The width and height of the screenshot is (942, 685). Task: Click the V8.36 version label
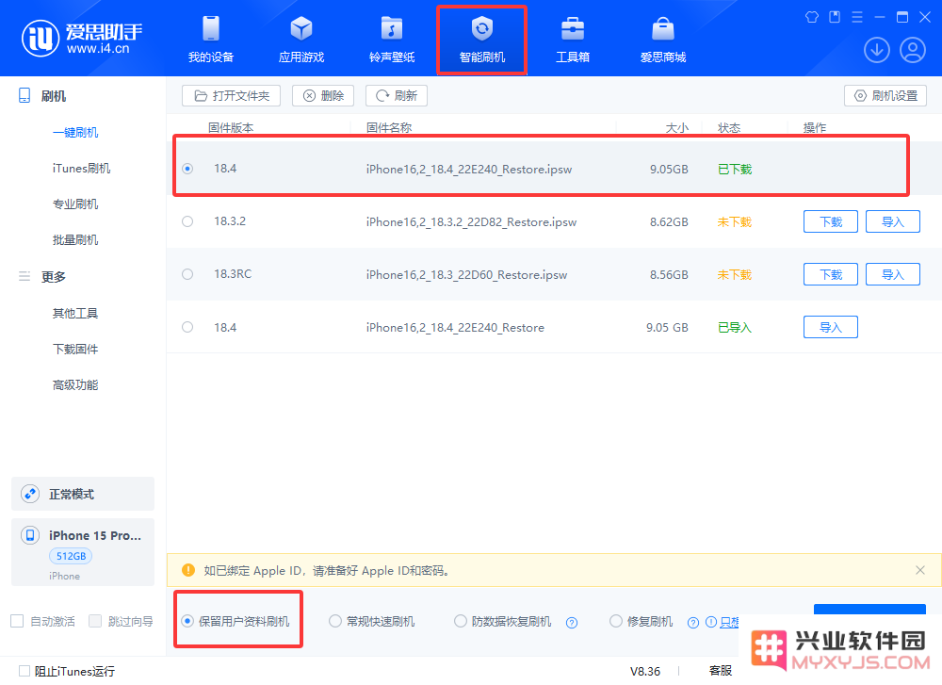(x=645, y=671)
